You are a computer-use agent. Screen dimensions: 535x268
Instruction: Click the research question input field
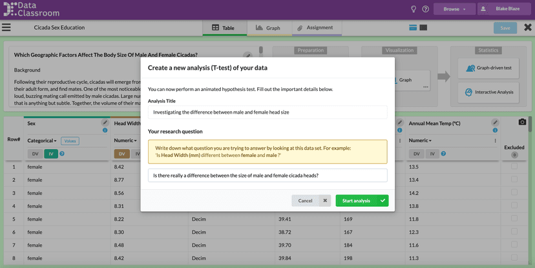tap(267, 175)
